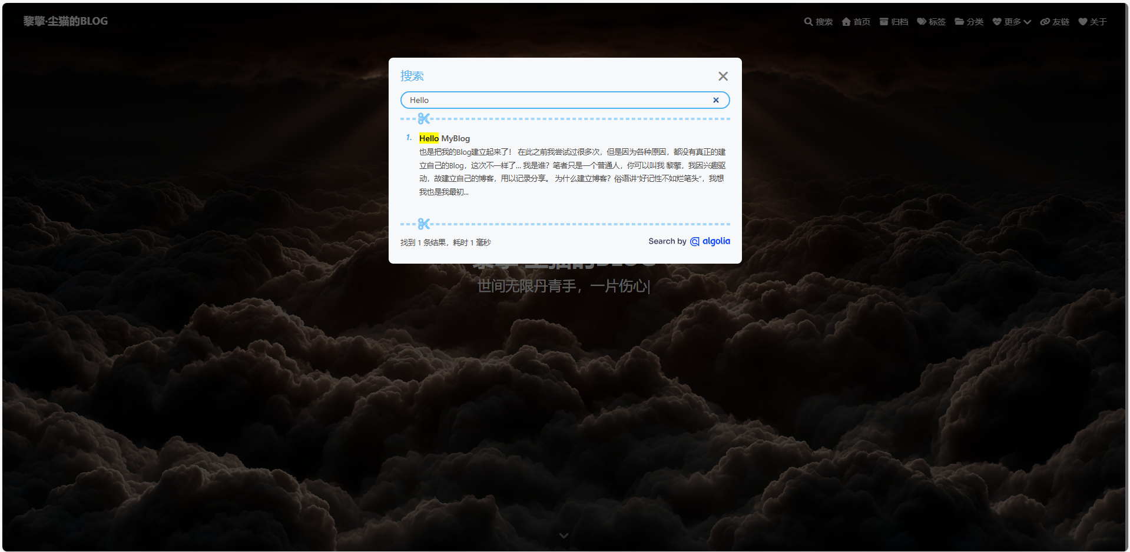The height and width of the screenshot is (552, 1130).
Task: Click the tags icon beside 标签
Action: click(922, 22)
